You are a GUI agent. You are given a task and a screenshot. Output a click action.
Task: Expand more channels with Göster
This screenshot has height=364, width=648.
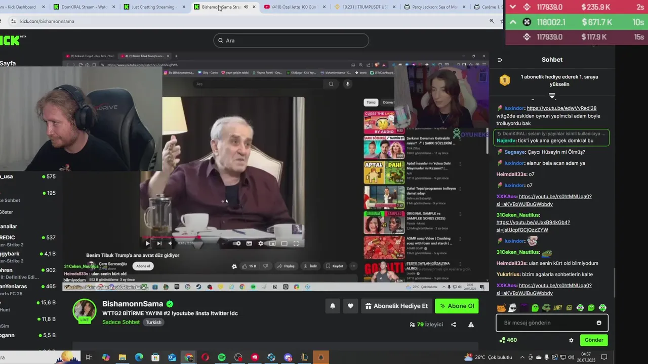click(x=7, y=212)
